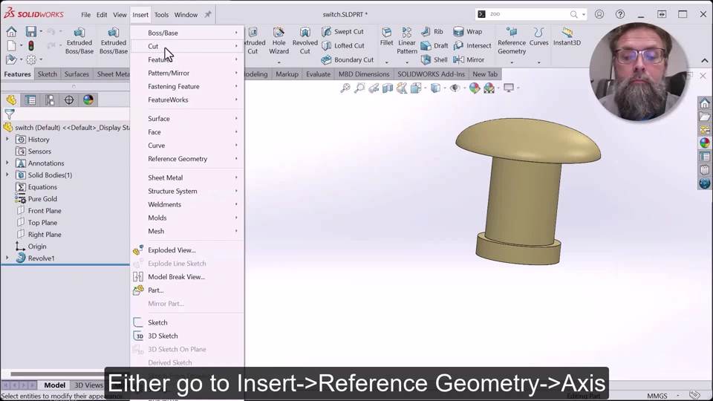Open the PropertyManager tab icon
Image resolution: width=713 pixels, height=401 pixels.
tap(30, 100)
